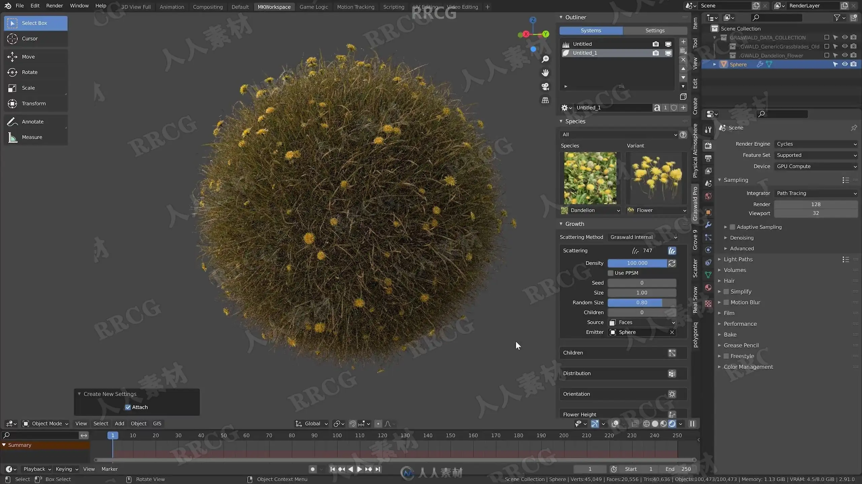Switch to the Settings tab
Screen dimensions: 862x484
(x=655, y=31)
